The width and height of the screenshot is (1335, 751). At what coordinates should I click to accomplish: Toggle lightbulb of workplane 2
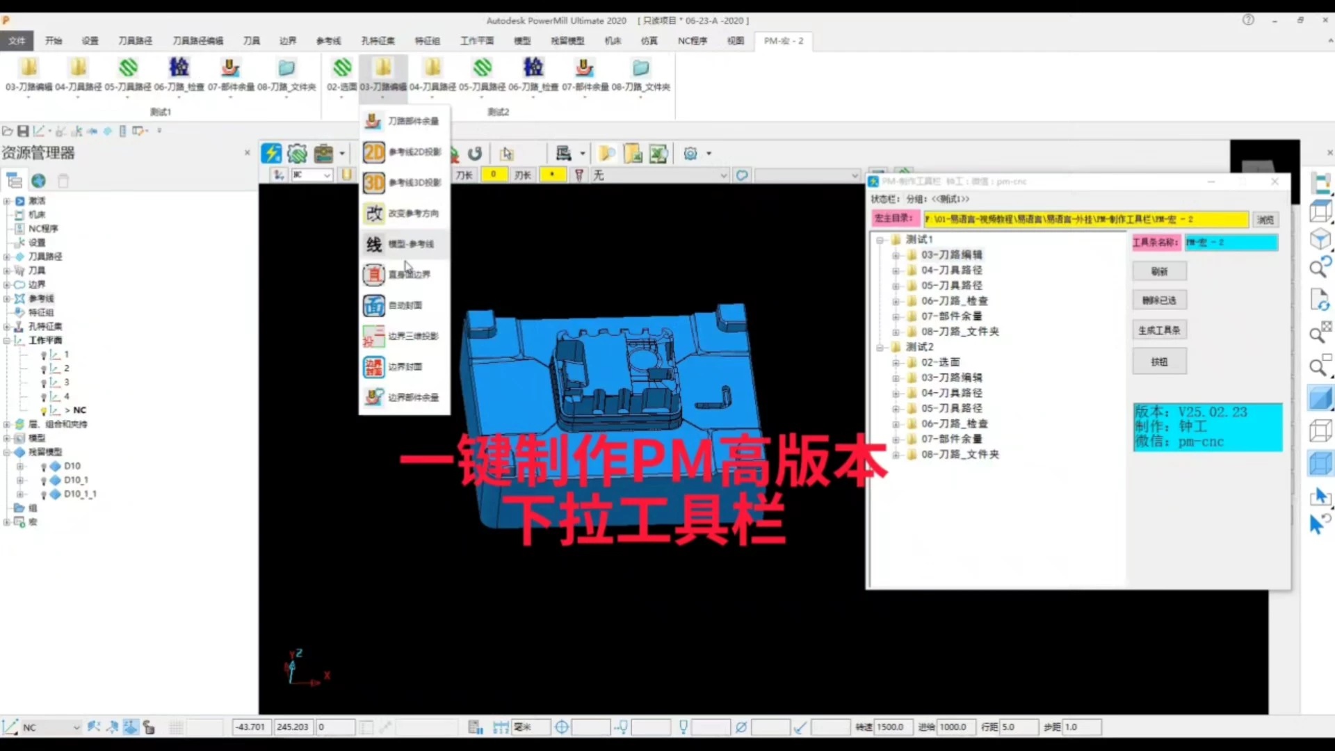(x=44, y=369)
